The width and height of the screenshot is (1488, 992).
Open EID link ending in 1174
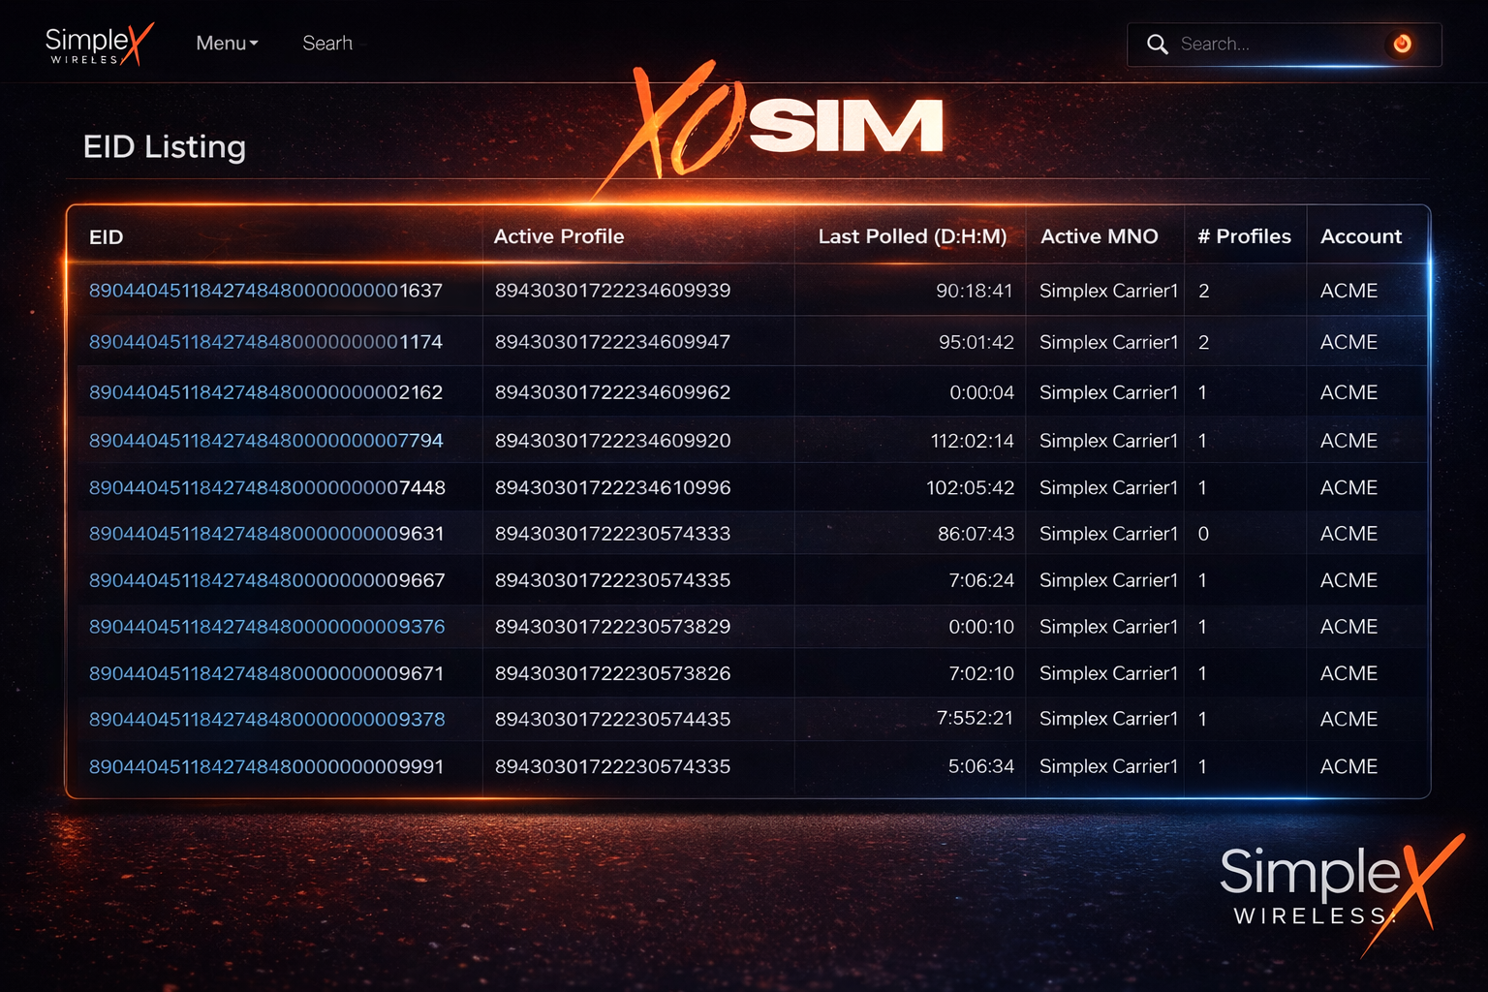click(x=265, y=342)
